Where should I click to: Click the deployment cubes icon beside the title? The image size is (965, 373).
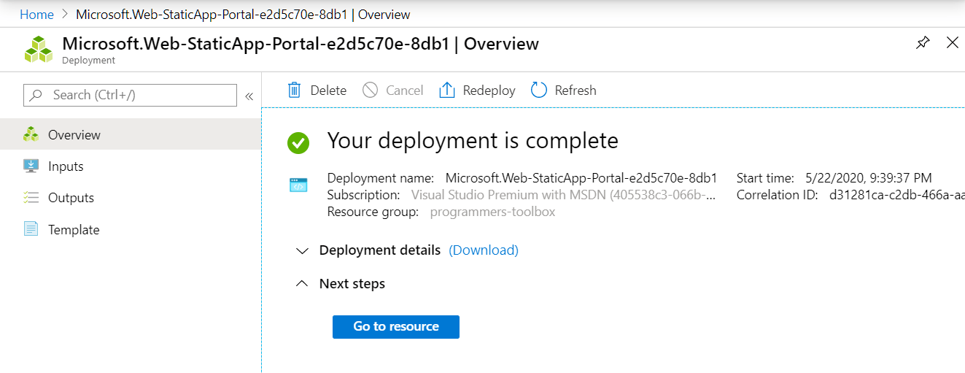(x=39, y=50)
